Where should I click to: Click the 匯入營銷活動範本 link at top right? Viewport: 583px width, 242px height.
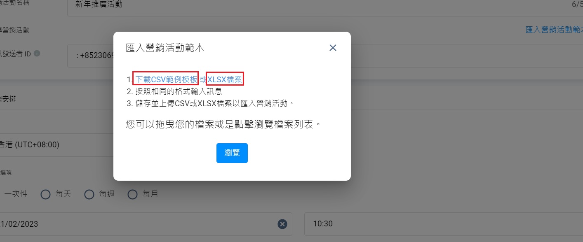coord(554,30)
